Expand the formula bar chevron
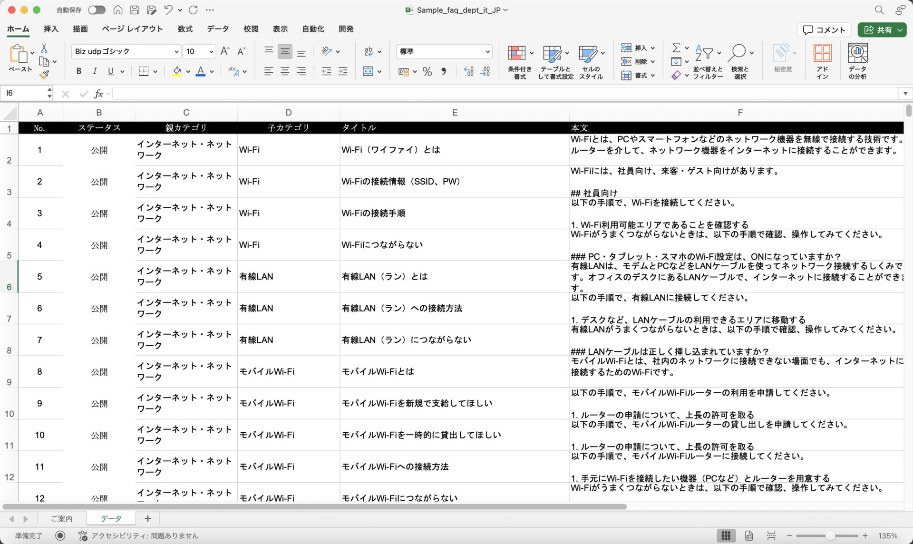 (905, 94)
